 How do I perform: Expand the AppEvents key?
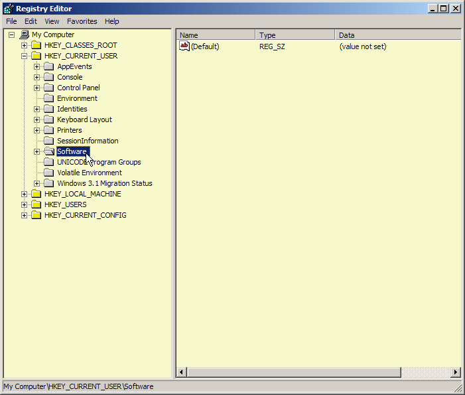[36, 66]
